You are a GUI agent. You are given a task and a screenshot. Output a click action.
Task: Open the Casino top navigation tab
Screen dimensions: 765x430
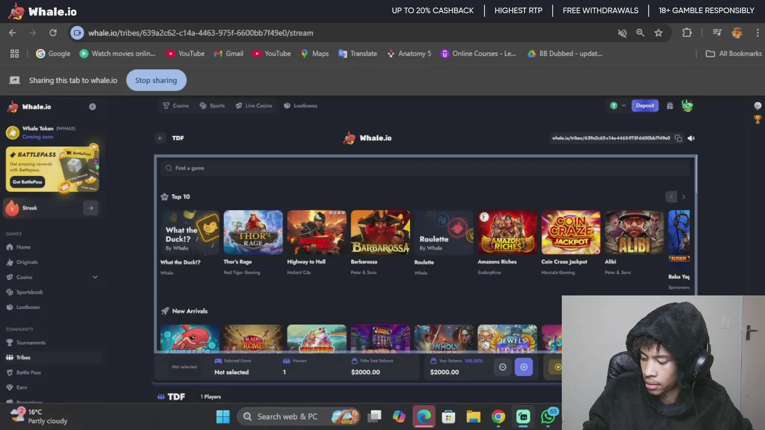pos(176,106)
